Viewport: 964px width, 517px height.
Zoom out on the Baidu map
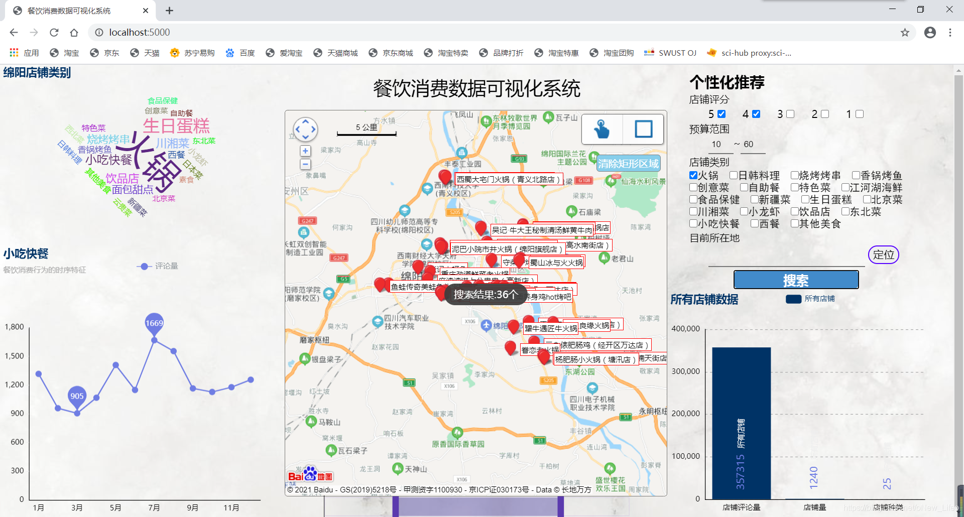pyautogui.click(x=305, y=164)
